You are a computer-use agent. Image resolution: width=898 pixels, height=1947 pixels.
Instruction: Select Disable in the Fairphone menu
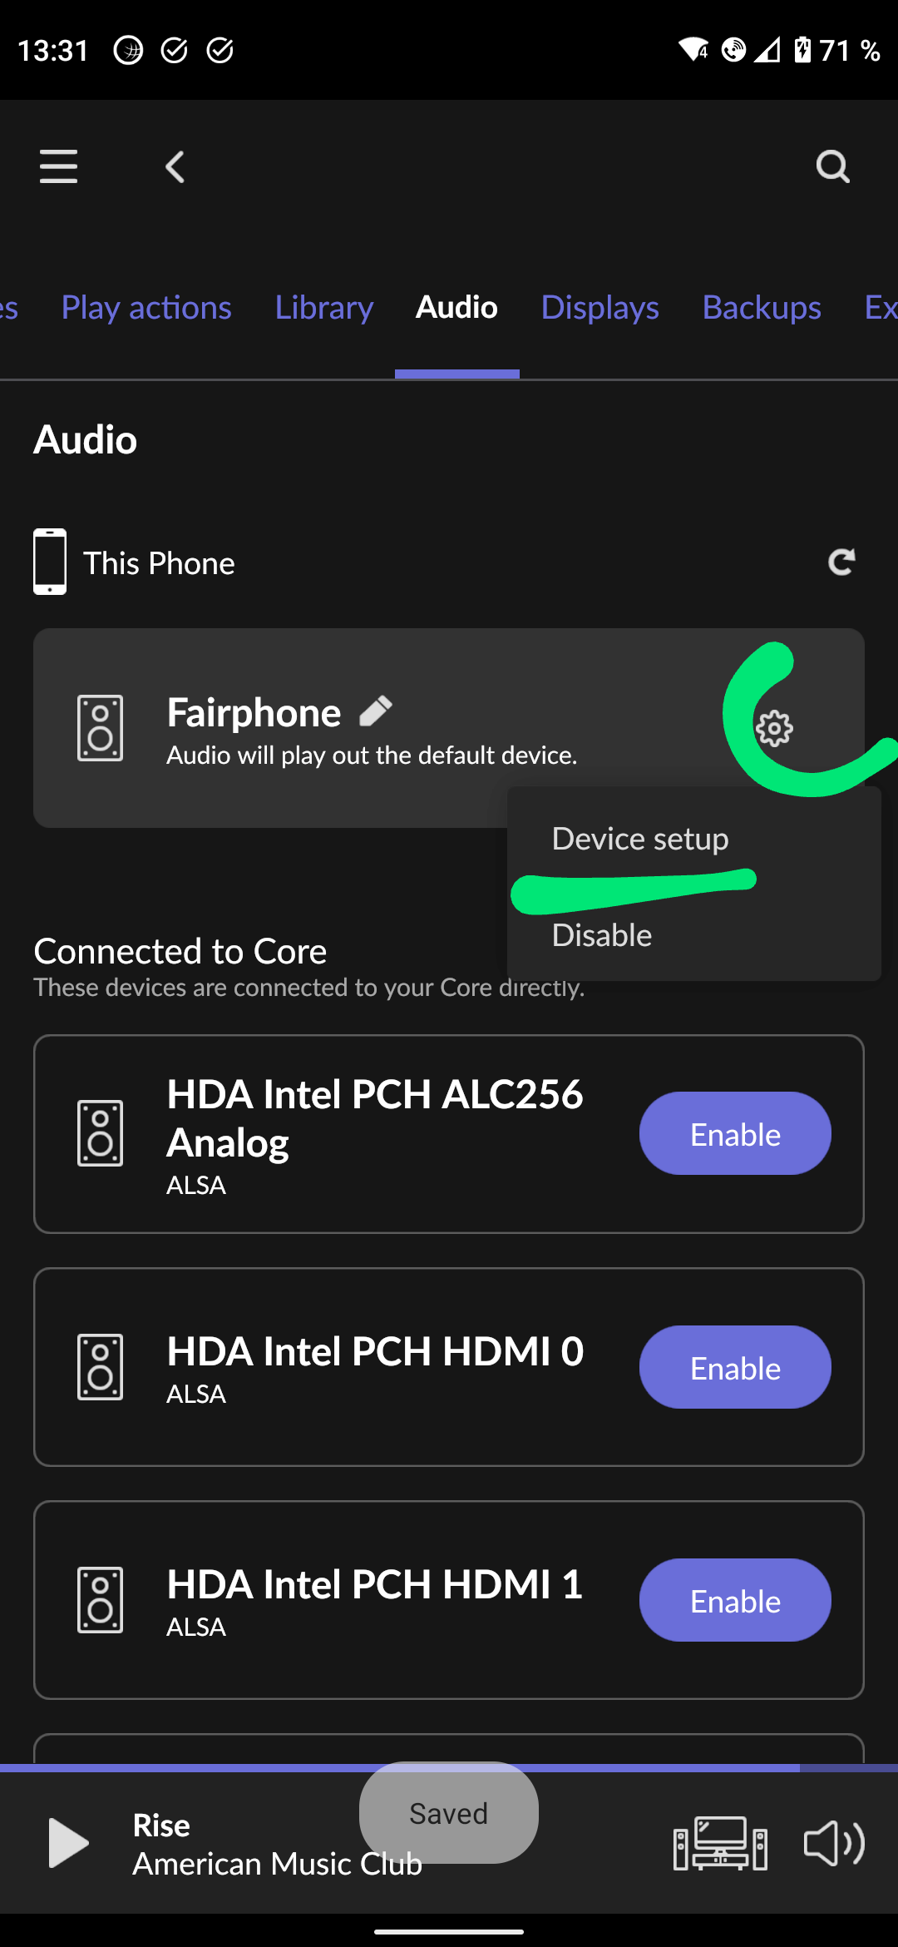click(602, 935)
